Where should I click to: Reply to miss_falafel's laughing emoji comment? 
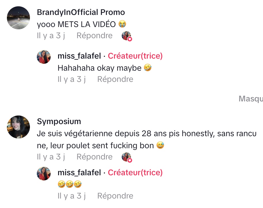115,196
